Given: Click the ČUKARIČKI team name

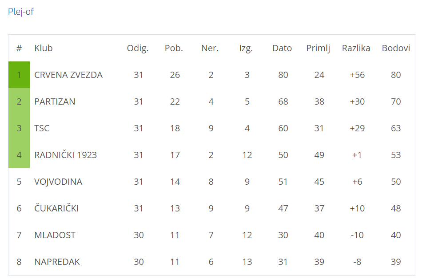Looking at the screenshot, I should coord(56,208).
